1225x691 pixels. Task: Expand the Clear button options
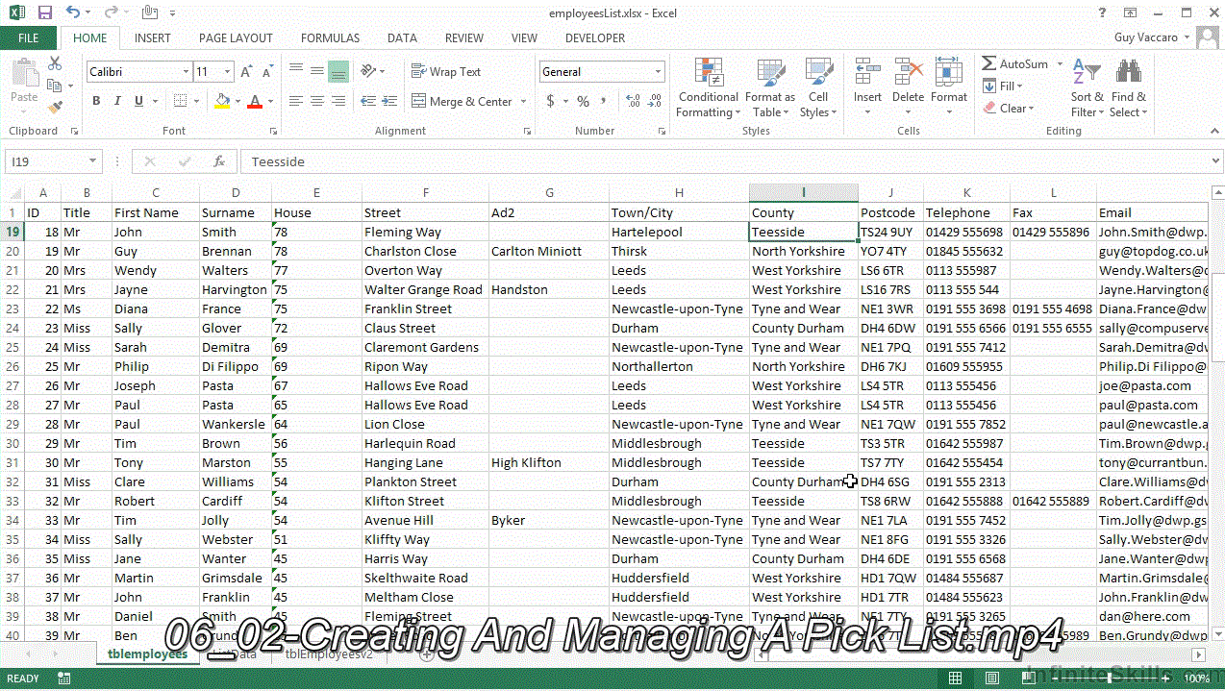(1032, 109)
